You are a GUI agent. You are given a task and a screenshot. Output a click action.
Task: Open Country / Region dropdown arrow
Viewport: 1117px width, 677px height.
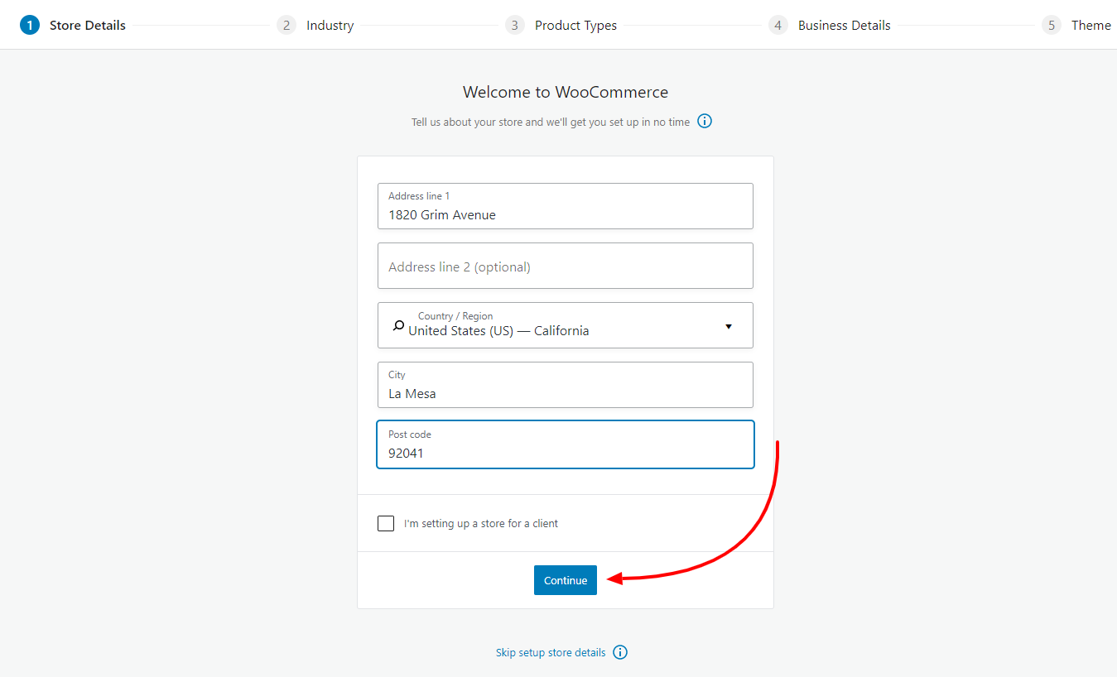point(729,326)
